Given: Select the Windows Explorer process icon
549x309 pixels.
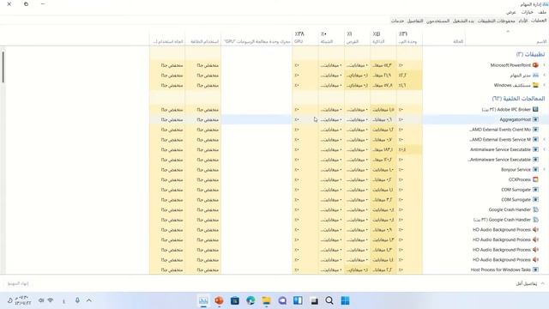Looking at the screenshot, I should click(x=535, y=85).
